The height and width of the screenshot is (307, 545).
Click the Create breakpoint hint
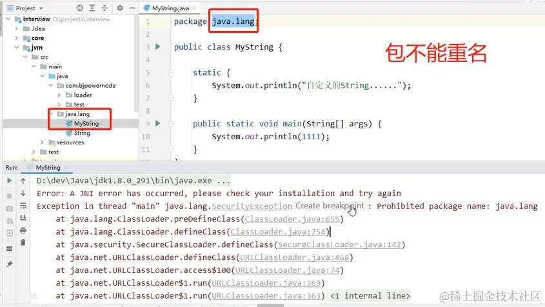point(330,206)
